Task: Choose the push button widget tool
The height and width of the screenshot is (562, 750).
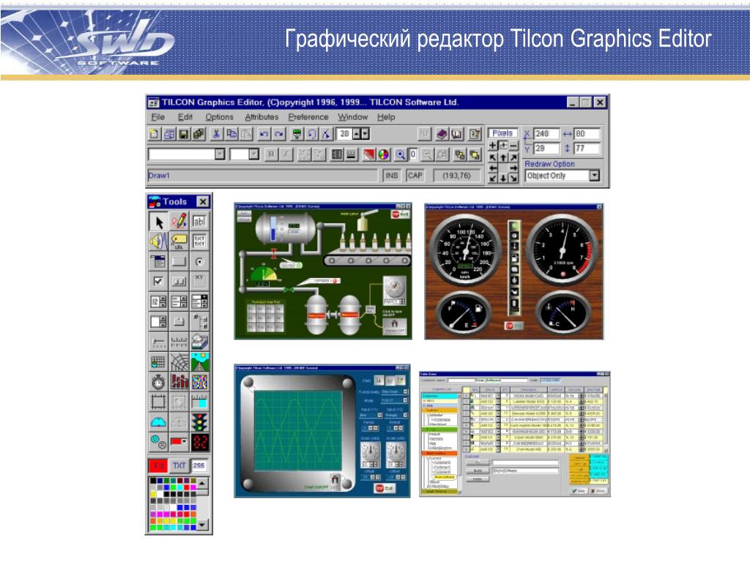Action: pyautogui.click(x=179, y=261)
